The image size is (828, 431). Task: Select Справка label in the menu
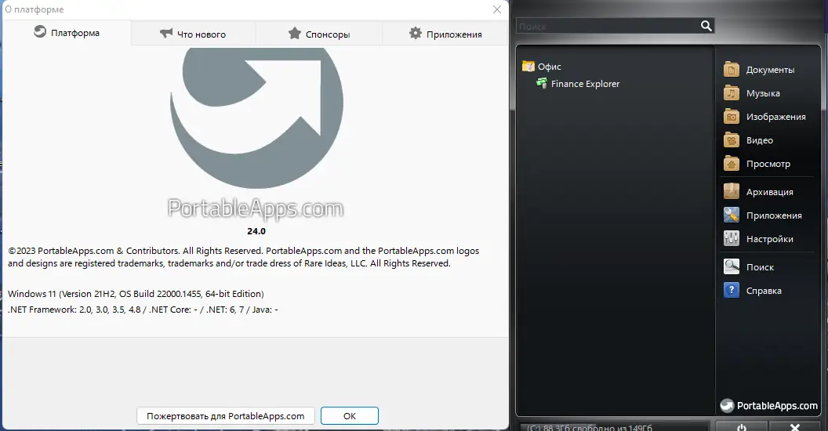coord(764,291)
